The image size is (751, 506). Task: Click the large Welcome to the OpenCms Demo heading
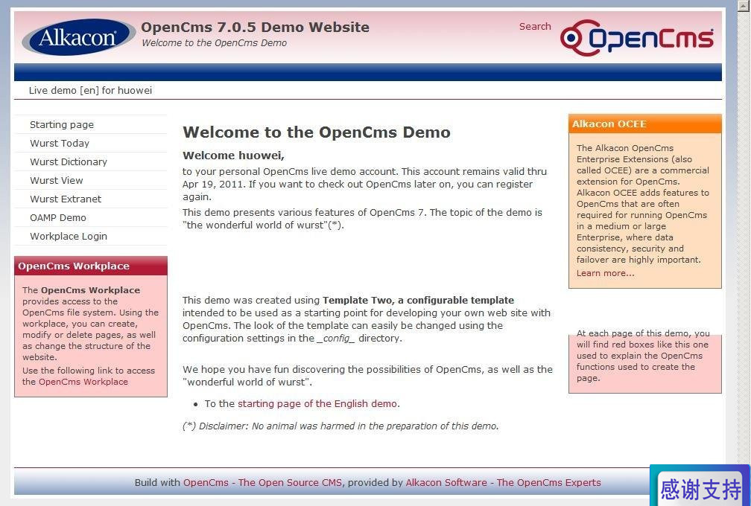coord(317,132)
